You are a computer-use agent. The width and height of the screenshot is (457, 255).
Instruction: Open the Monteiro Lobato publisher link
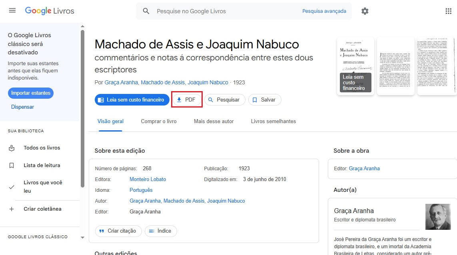pyautogui.click(x=148, y=179)
